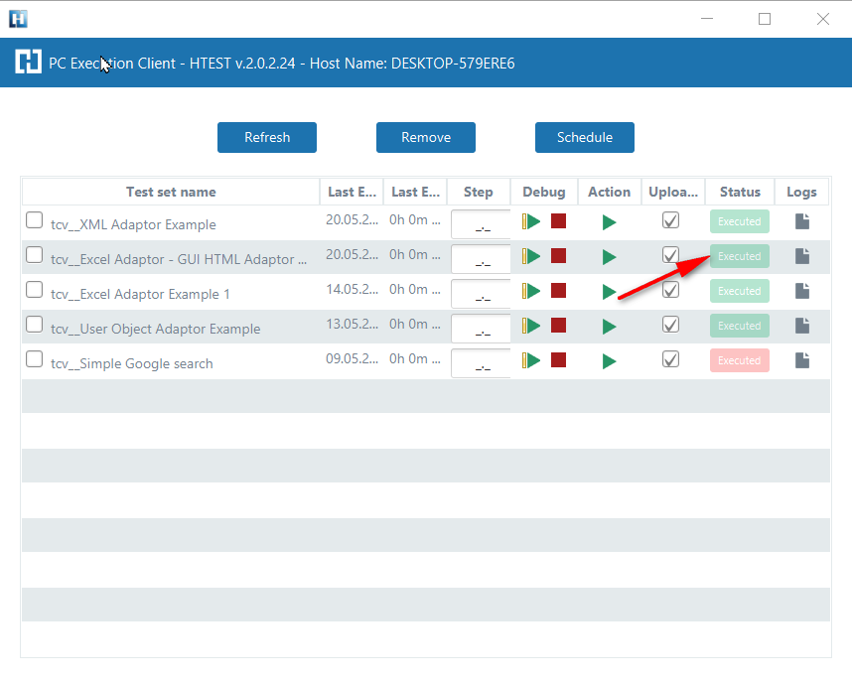This screenshot has width=852, height=682.
Task: Open the Schedule dialog
Action: tap(584, 138)
